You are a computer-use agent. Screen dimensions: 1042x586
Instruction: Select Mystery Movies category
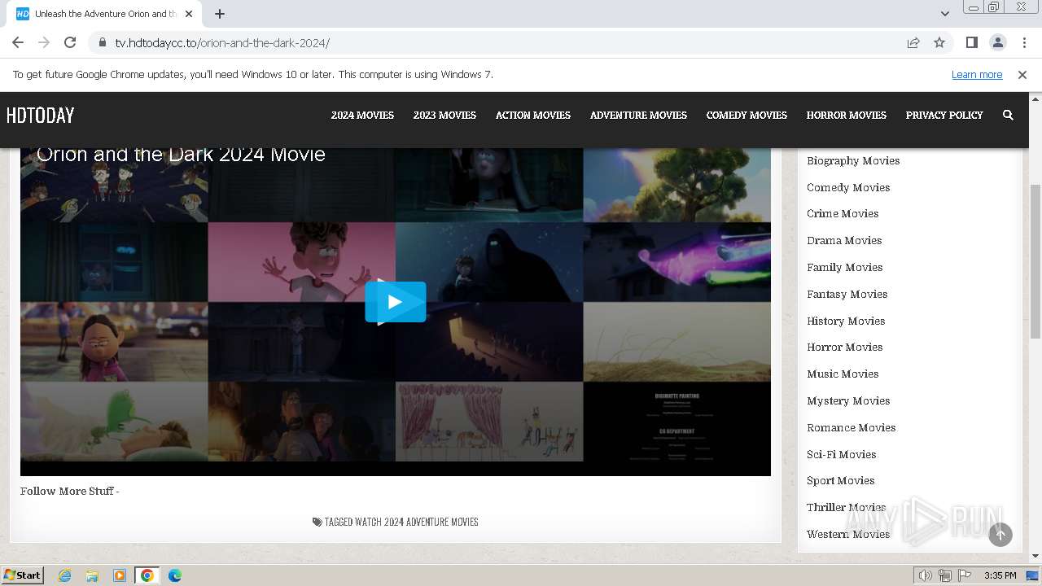click(x=848, y=400)
